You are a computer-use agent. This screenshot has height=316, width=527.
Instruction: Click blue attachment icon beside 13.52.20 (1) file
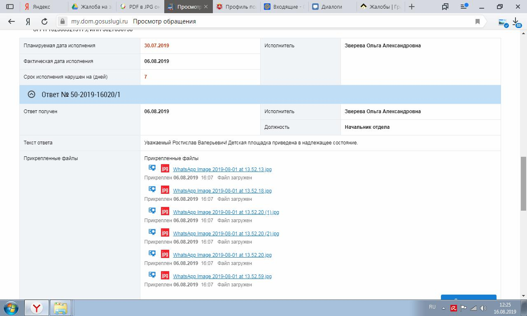(x=152, y=211)
